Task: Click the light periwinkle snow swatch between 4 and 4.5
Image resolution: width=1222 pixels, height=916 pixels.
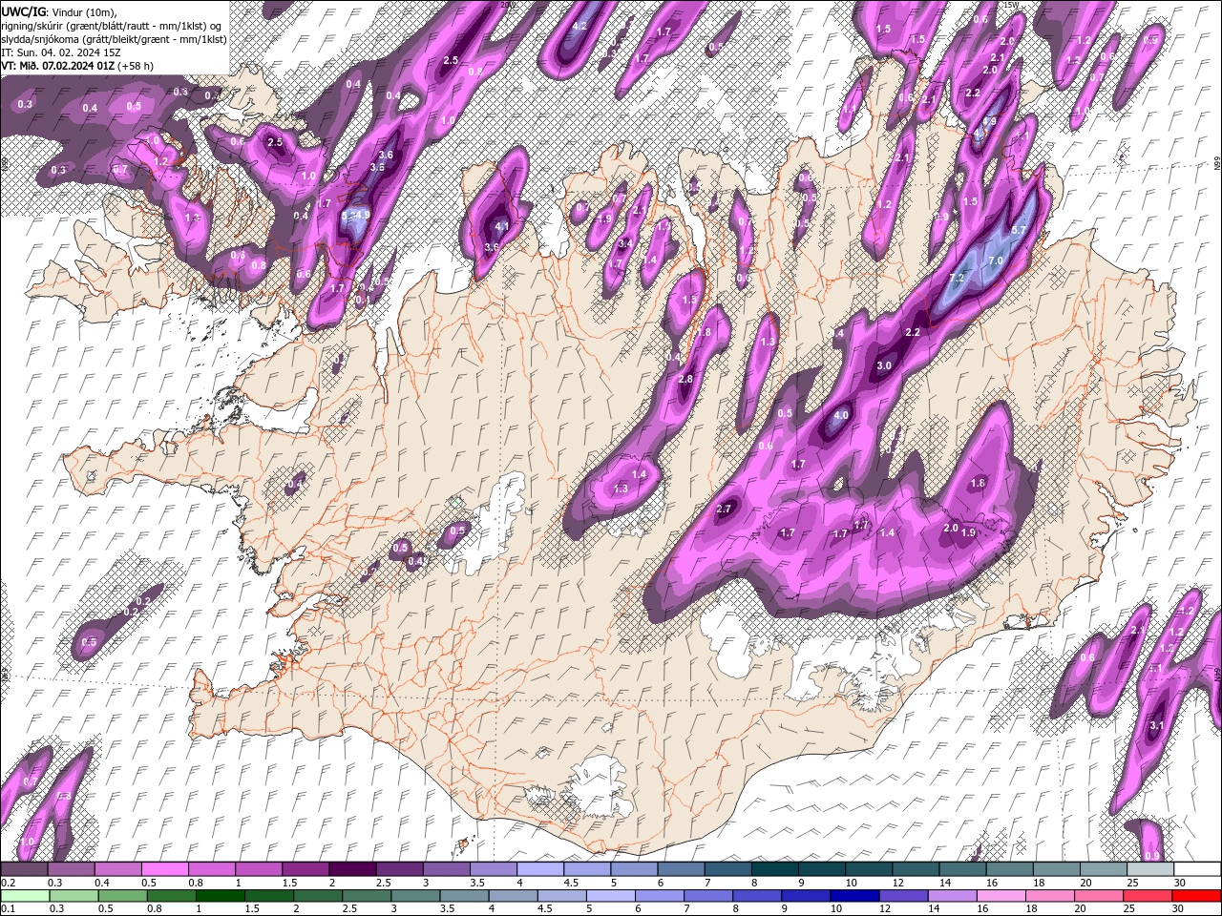Action: click(540, 868)
